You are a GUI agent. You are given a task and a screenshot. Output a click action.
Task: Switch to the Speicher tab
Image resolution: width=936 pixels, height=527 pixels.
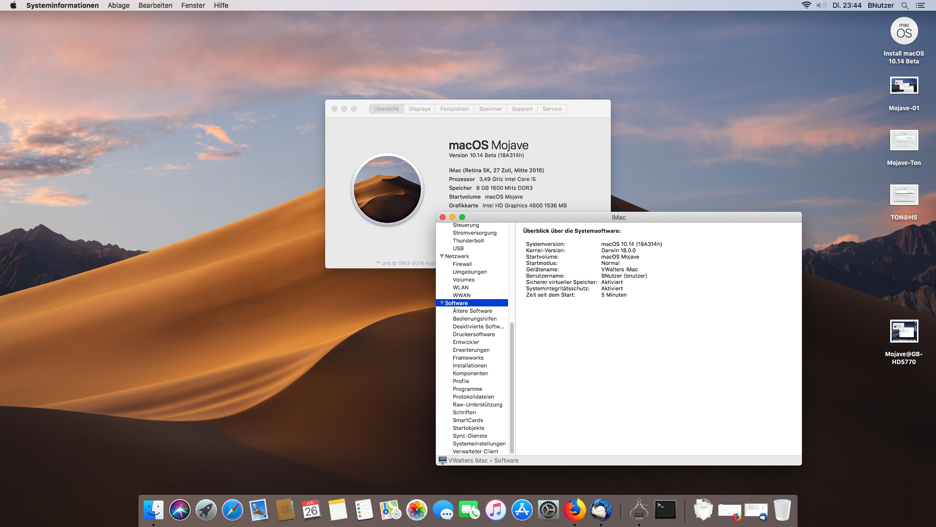click(x=490, y=109)
